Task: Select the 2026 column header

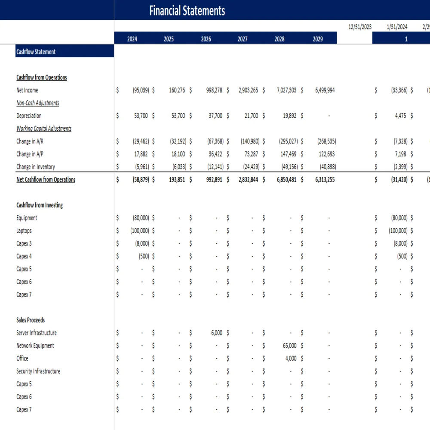Action: 206,39
